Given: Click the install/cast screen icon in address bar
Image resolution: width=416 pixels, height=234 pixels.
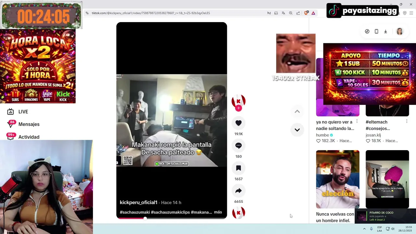Looking at the screenshot, I should (276, 13).
